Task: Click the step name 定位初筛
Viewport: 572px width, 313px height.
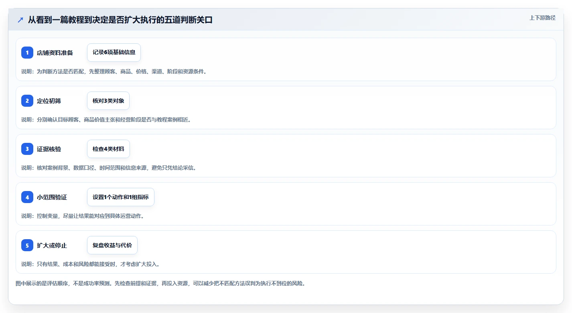Action: point(49,101)
